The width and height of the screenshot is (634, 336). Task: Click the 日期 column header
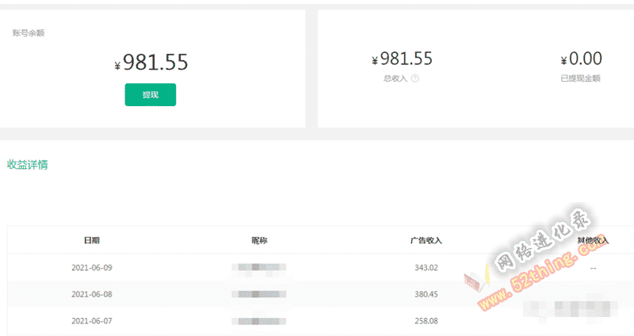(x=92, y=241)
